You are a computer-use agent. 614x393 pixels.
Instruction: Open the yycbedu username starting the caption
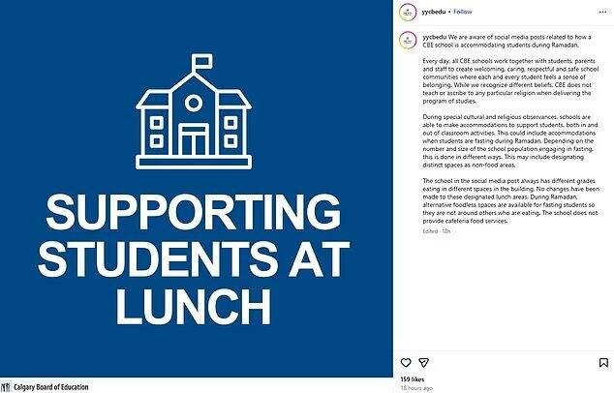pos(434,36)
